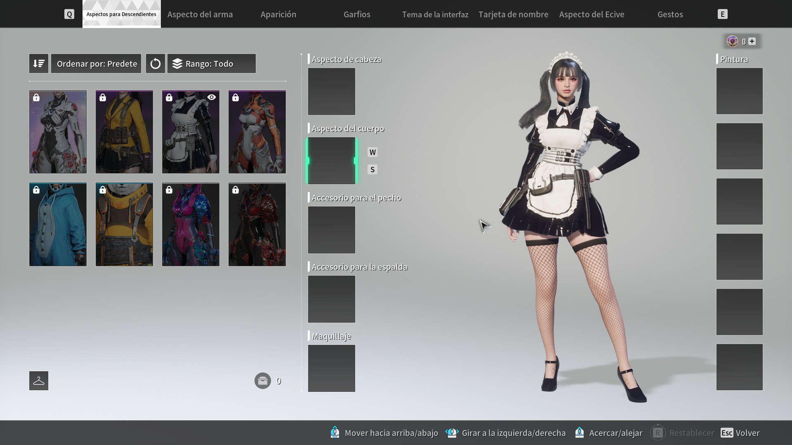Select the blue hoodie onesie skin thumbnail

[x=58, y=225]
